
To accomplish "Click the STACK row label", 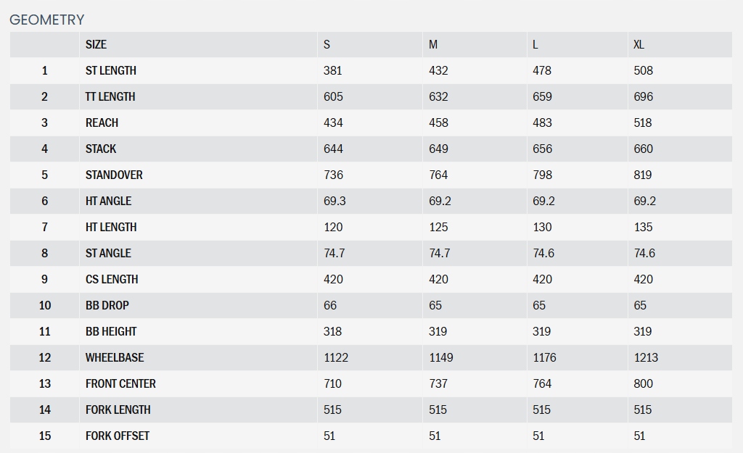I will point(101,149).
